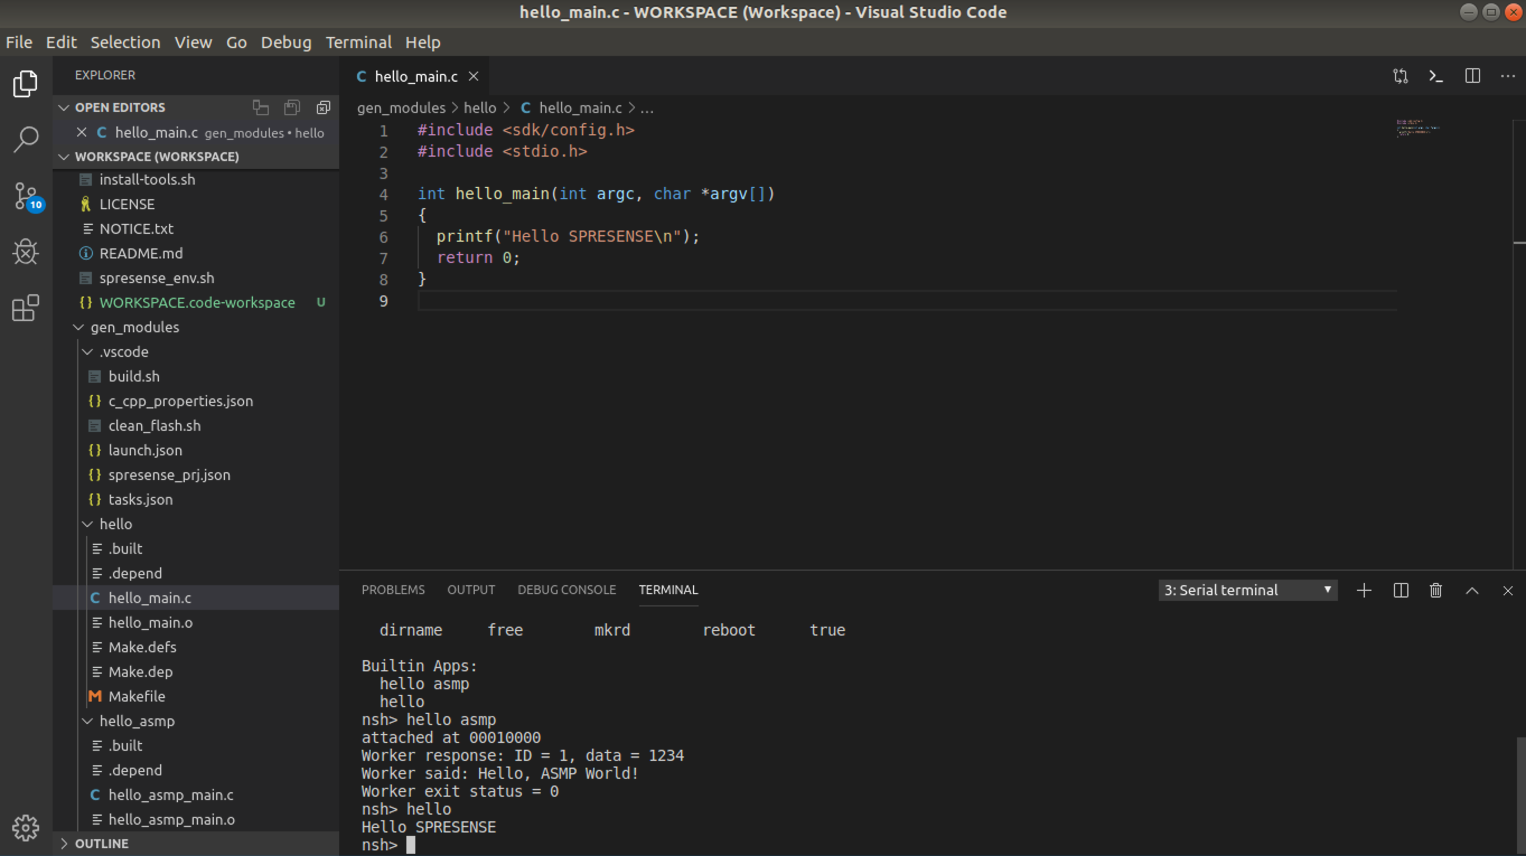The image size is (1526, 856).
Task: Open the Serial terminal selector dropdown
Action: (1247, 590)
